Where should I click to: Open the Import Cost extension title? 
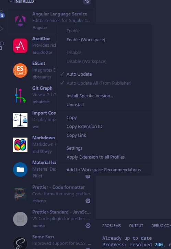[x=44, y=113]
